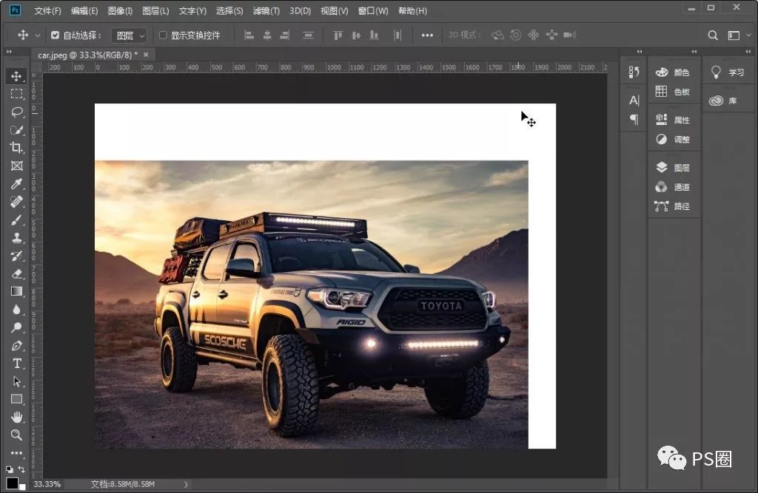Open the 路径 panel
The image size is (758, 493).
click(x=673, y=206)
